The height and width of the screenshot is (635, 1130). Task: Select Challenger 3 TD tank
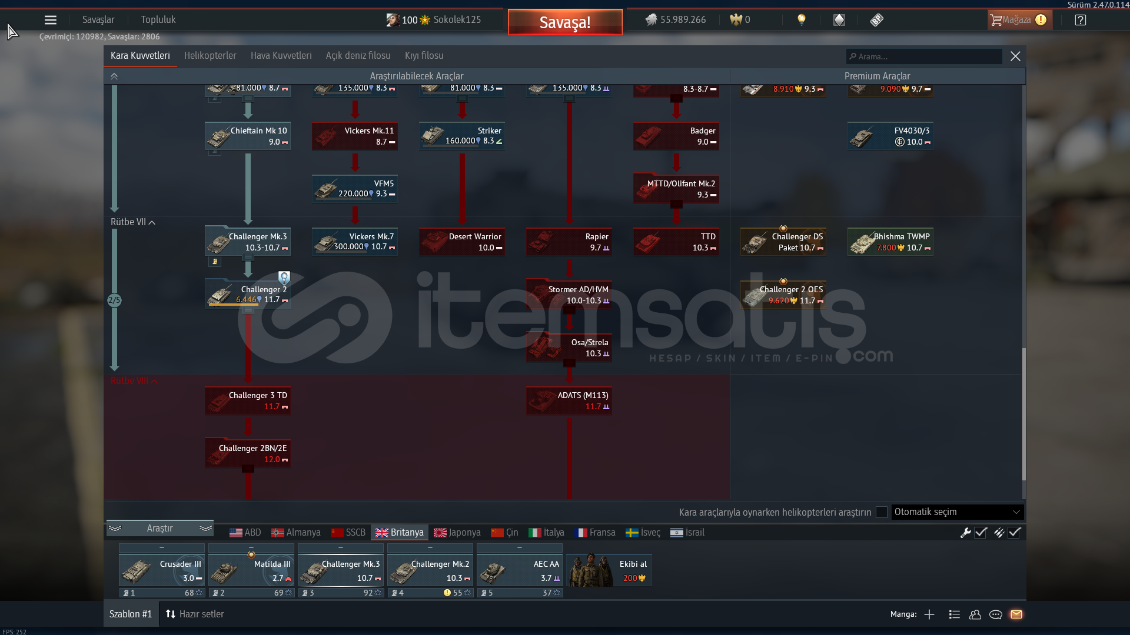tap(248, 401)
